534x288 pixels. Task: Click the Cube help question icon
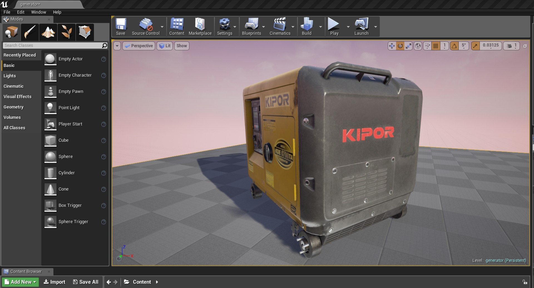(103, 141)
